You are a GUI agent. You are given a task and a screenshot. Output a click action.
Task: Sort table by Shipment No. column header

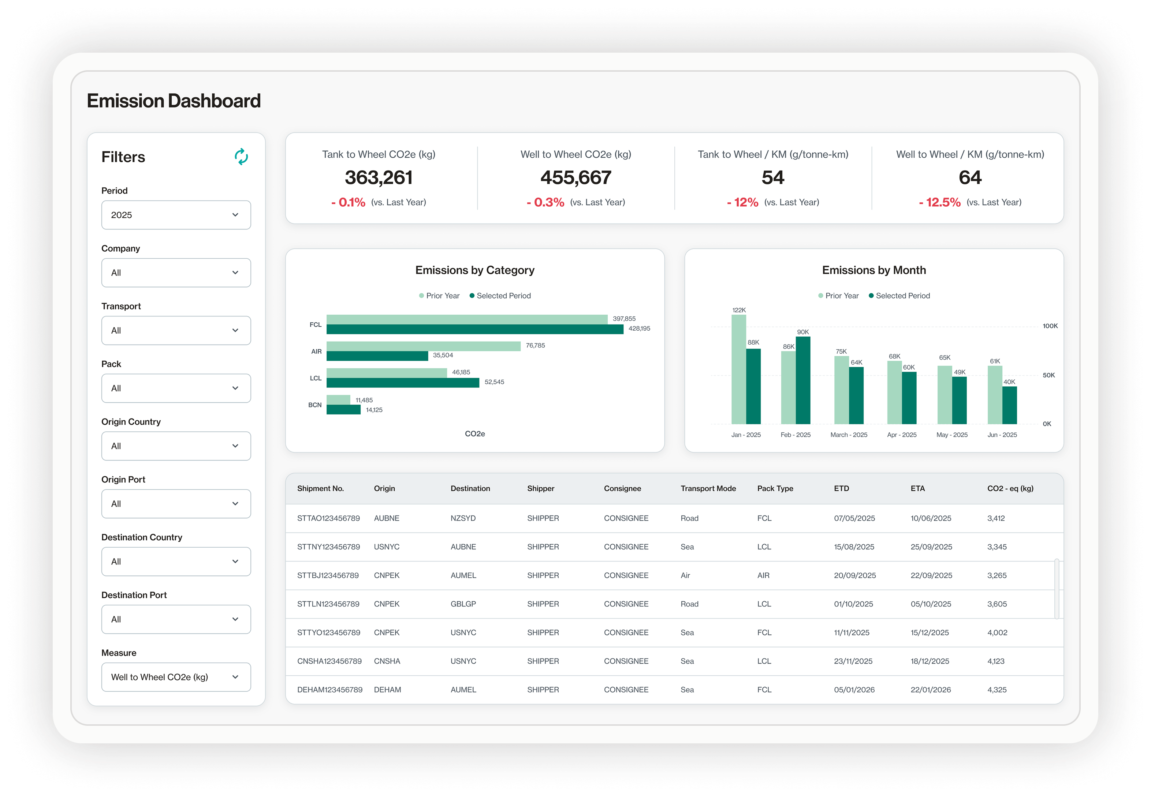[x=320, y=488]
